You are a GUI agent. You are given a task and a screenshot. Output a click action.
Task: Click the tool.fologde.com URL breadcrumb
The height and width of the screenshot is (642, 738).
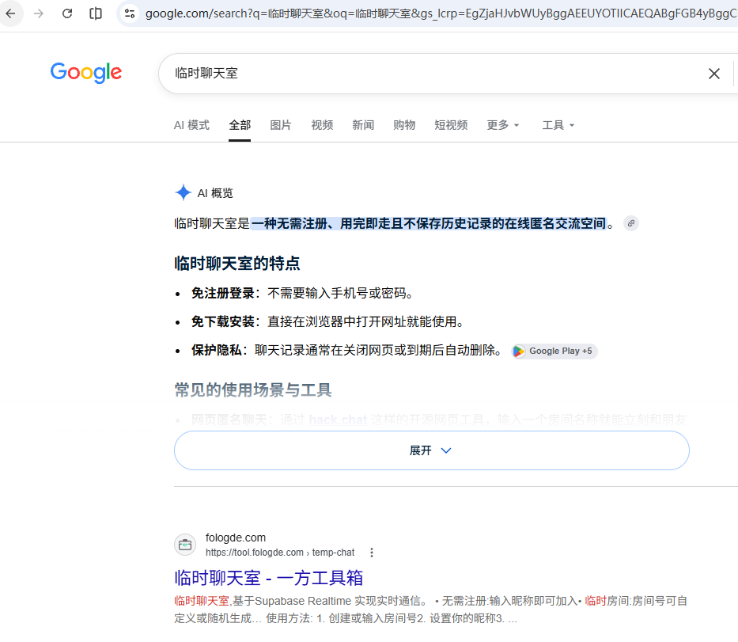(279, 553)
